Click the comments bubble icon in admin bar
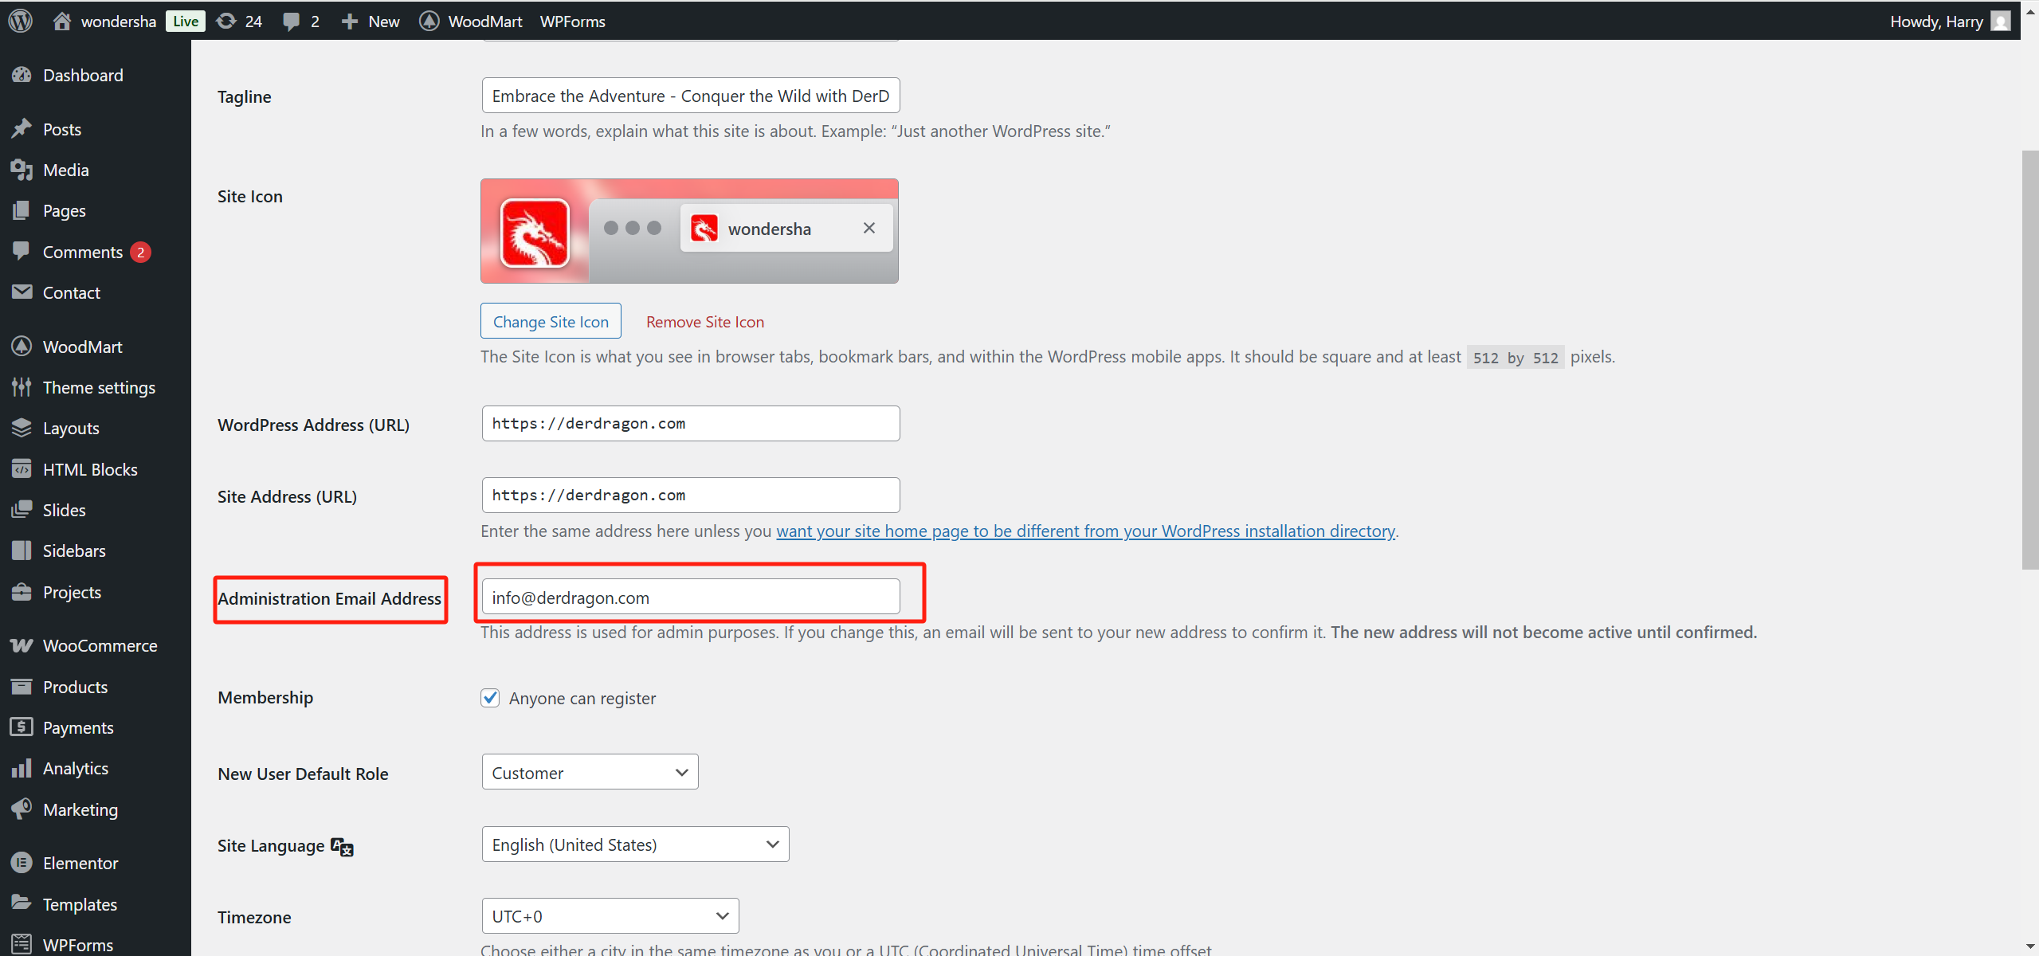This screenshot has height=956, width=2039. pyautogui.click(x=291, y=22)
